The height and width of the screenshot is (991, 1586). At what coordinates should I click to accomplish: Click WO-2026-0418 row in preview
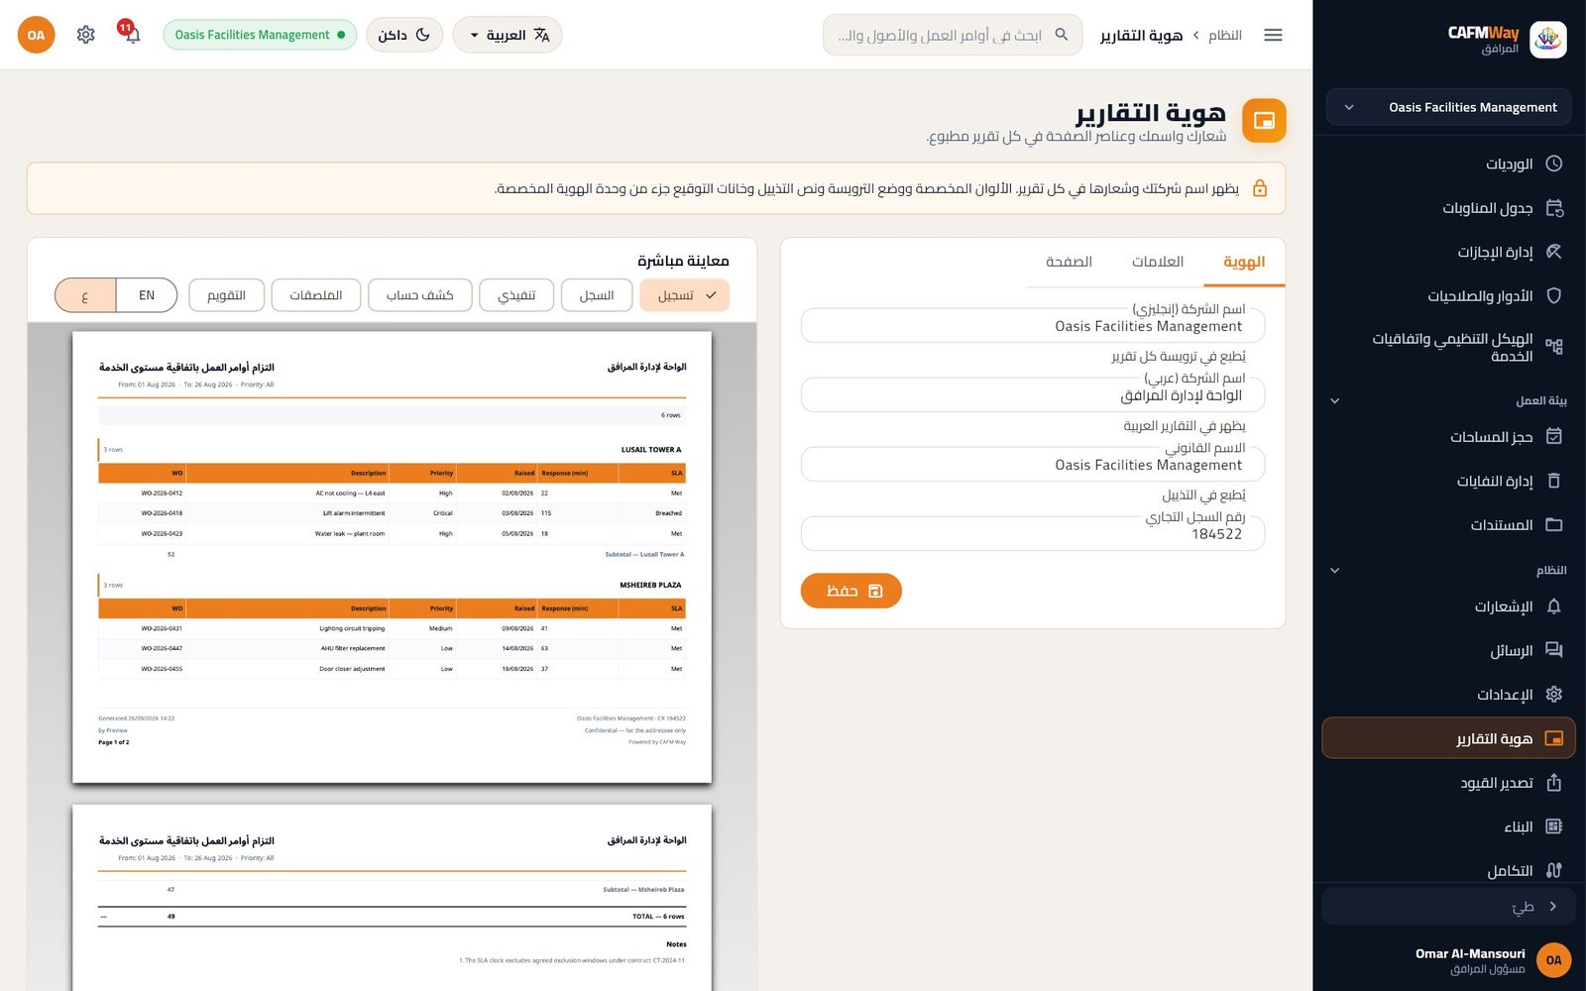point(392,513)
